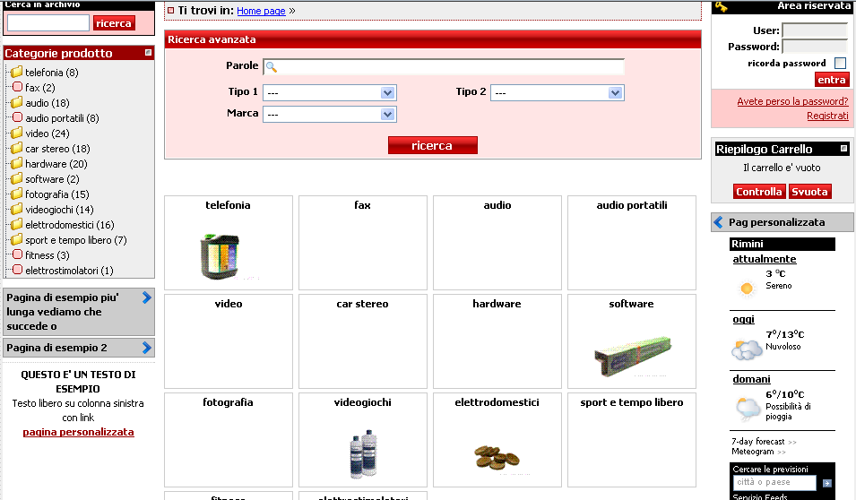Click the sunny weather icon for attualmente
The height and width of the screenshot is (500, 856).
[747, 289]
